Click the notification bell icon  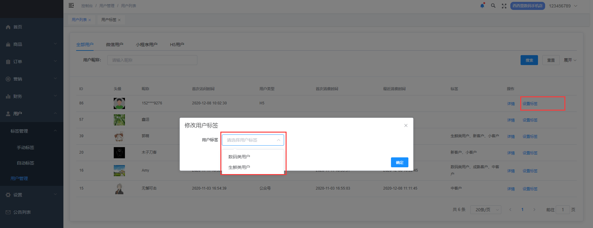[482, 6]
